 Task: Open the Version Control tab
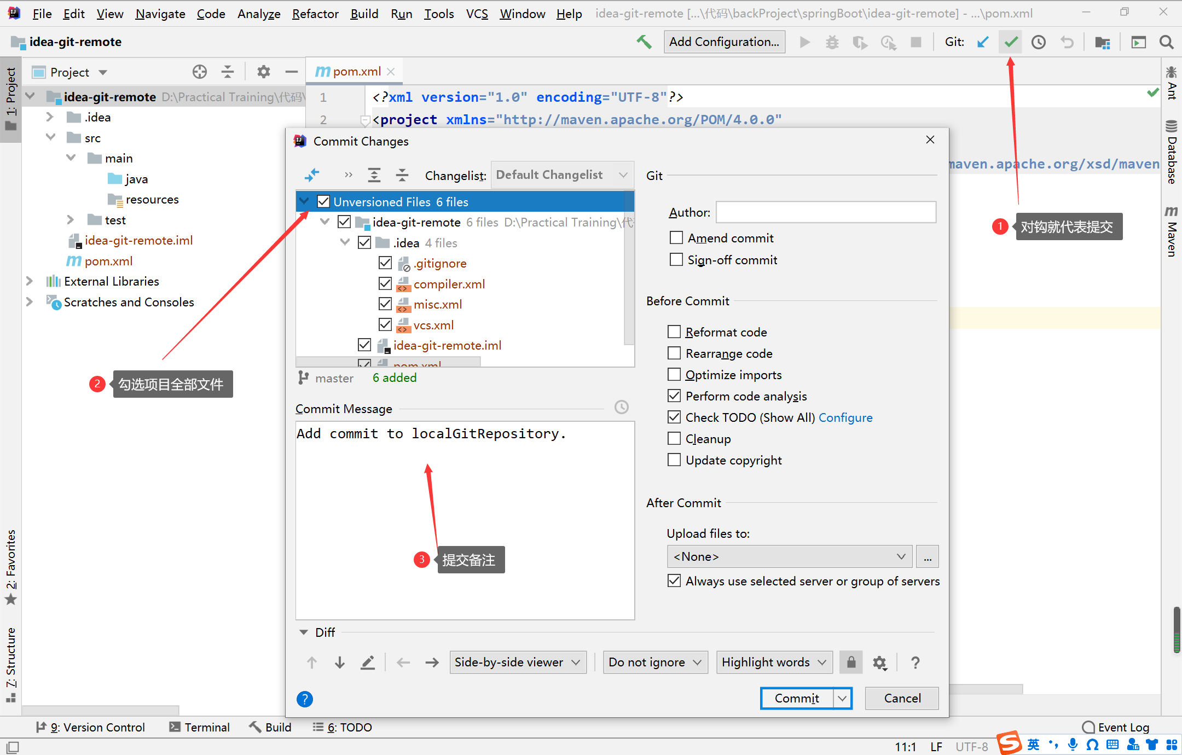(91, 727)
